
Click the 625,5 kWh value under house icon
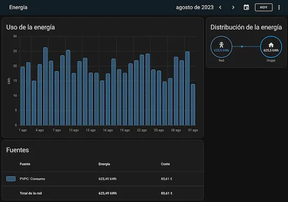(271, 50)
